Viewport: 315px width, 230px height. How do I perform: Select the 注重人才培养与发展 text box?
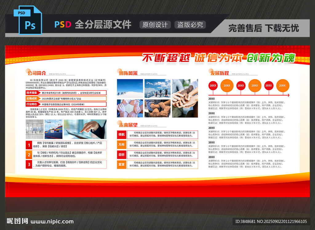[70, 164]
